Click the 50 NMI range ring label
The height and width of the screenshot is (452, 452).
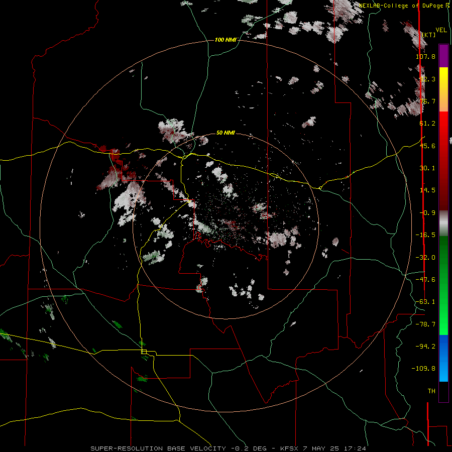pos(225,133)
